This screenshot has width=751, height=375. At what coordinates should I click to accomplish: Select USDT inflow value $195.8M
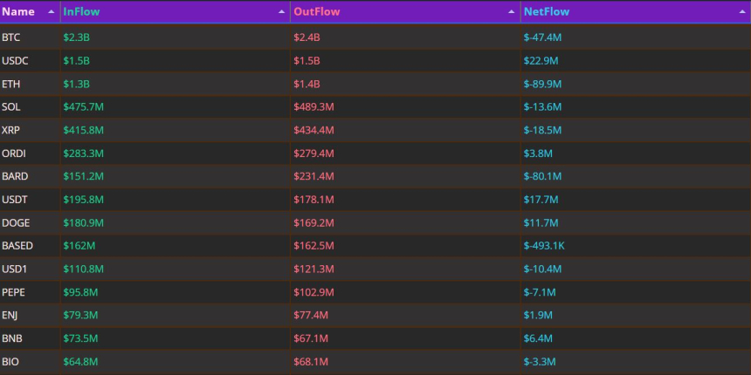[x=83, y=200]
